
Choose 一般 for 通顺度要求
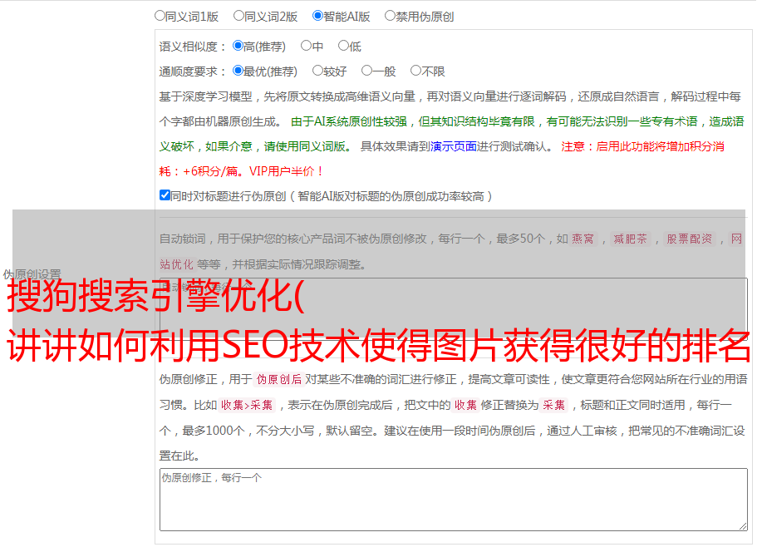367,71
